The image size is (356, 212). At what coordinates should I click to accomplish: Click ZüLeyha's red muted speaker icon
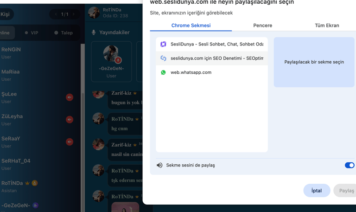click(x=70, y=120)
